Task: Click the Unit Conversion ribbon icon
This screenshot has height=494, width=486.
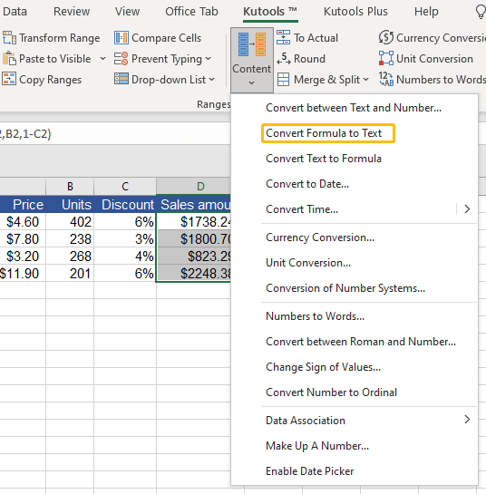Action: [385, 59]
